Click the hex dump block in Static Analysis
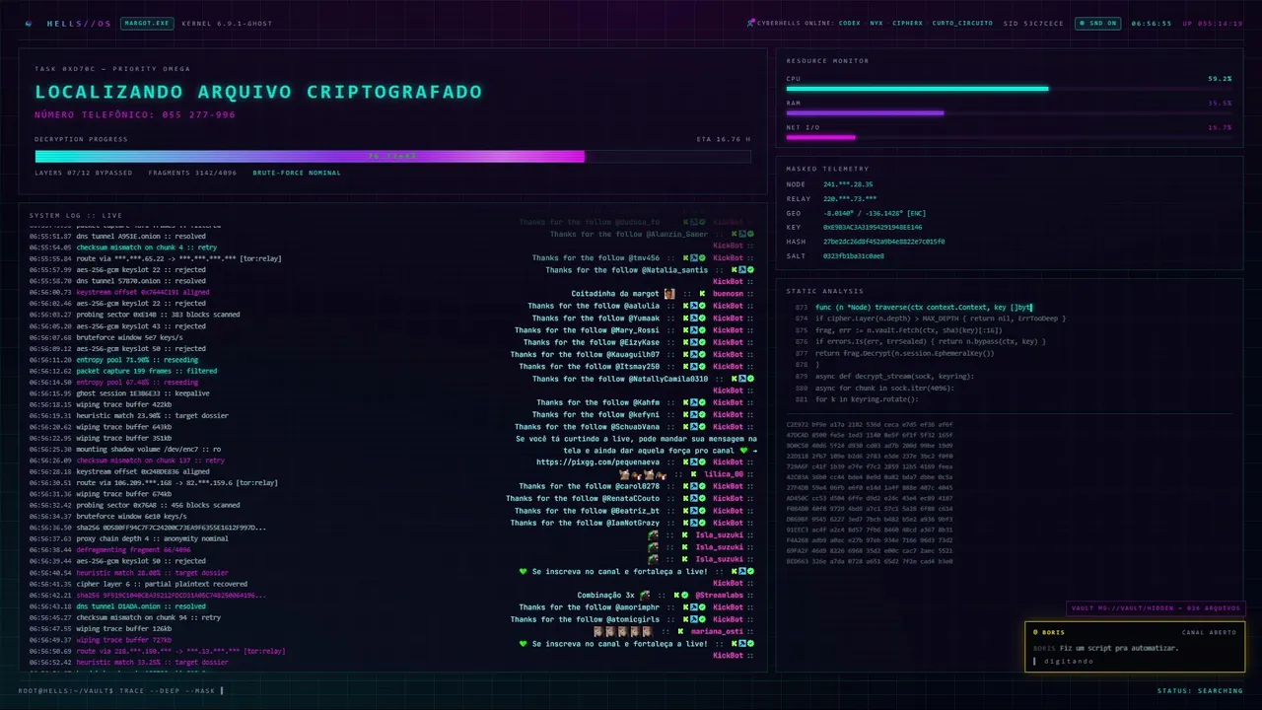The image size is (1262, 710). point(870,493)
